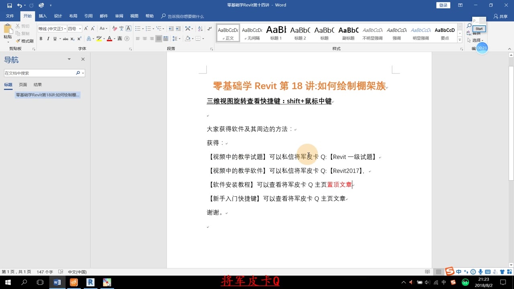Sort the selected paragraphs
This screenshot has width=514, height=289.
pyautogui.click(x=200, y=28)
